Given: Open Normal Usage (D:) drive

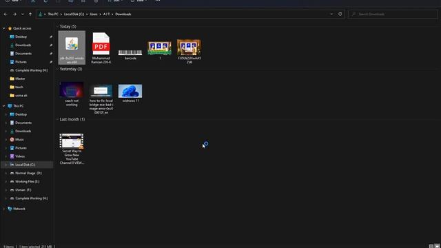Looking at the screenshot, I should coord(28,173).
